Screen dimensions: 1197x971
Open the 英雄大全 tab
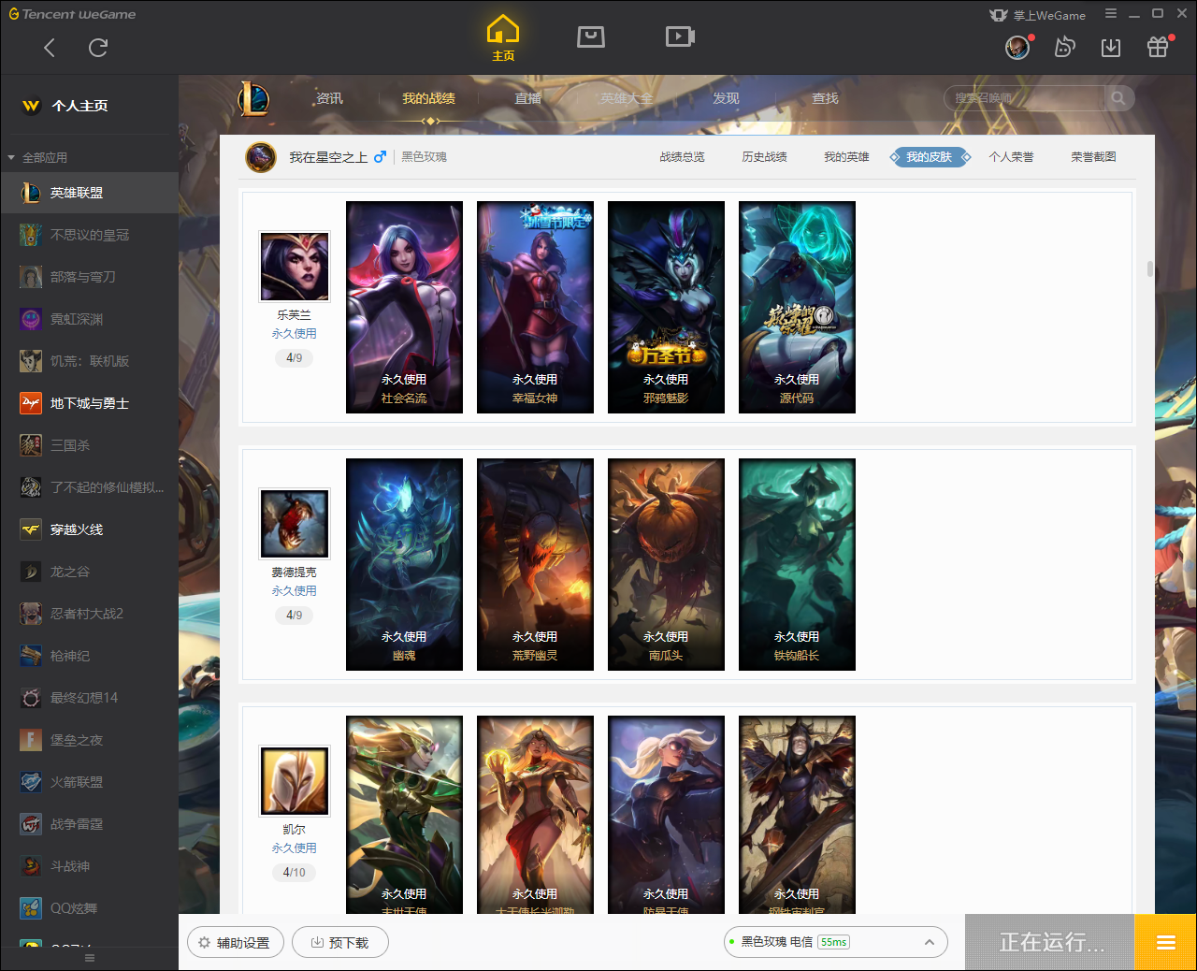(627, 98)
